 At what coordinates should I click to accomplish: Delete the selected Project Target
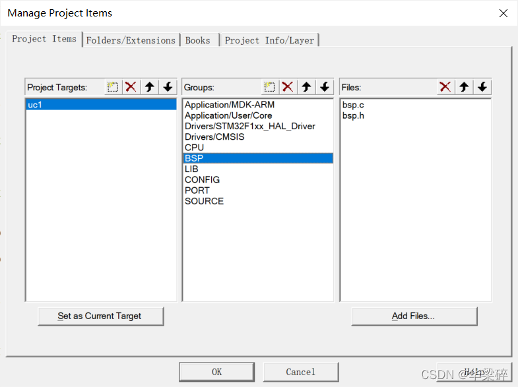(x=131, y=87)
